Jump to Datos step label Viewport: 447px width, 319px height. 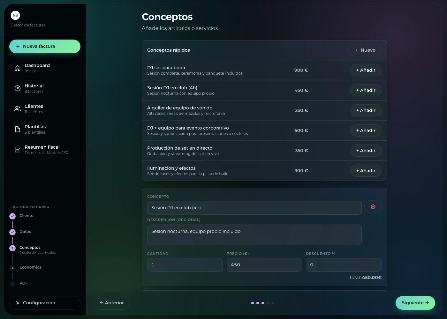pos(25,232)
